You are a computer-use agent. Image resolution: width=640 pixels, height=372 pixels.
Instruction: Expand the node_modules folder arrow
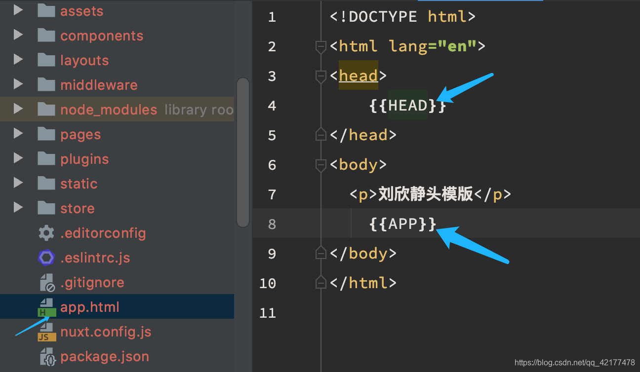[x=18, y=109]
